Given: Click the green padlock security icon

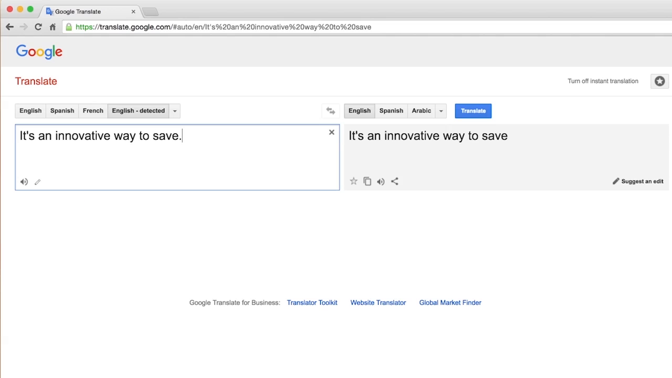Looking at the screenshot, I should point(69,27).
